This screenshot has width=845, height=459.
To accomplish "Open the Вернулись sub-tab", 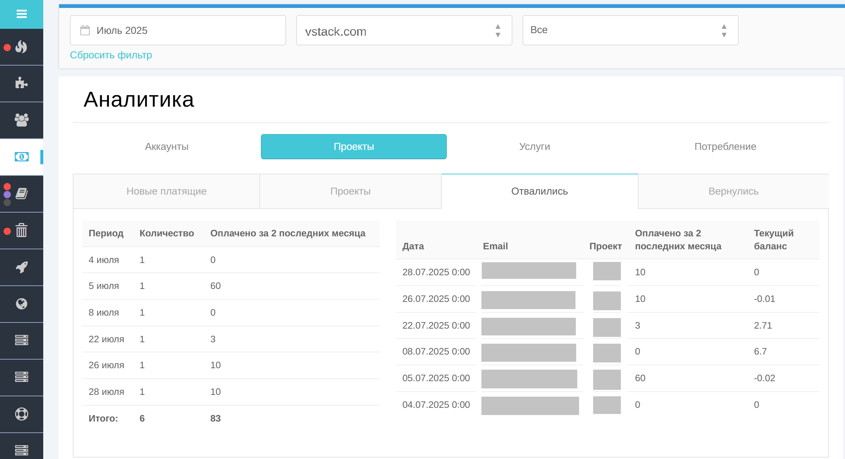I will (x=733, y=191).
